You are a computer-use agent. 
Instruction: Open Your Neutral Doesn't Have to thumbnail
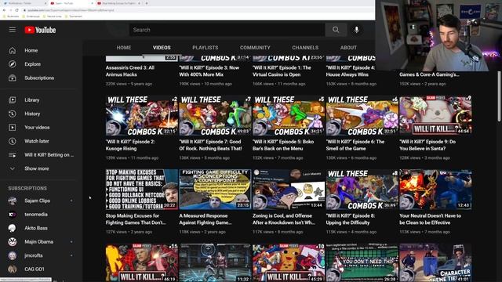(x=435, y=190)
